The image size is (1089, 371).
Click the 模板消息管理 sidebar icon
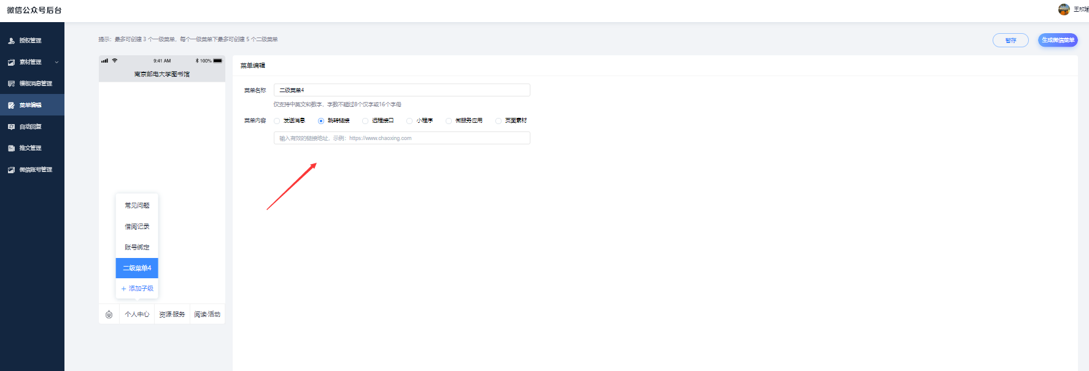click(x=11, y=84)
